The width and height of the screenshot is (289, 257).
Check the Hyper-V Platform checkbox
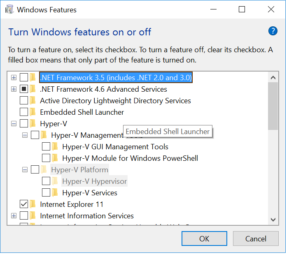(35, 169)
